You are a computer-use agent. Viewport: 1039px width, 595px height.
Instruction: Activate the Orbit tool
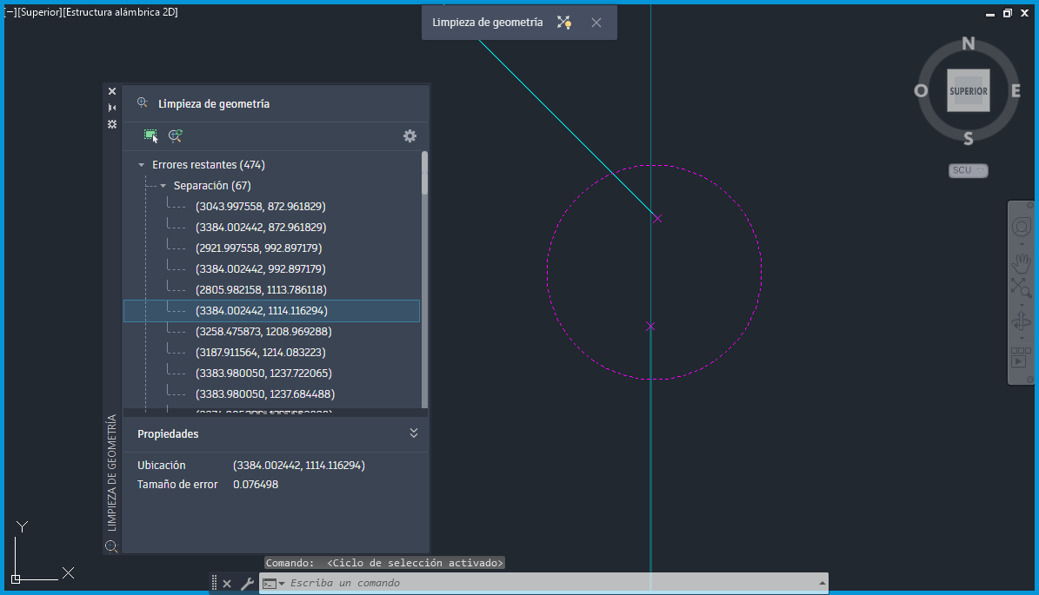(x=1021, y=322)
